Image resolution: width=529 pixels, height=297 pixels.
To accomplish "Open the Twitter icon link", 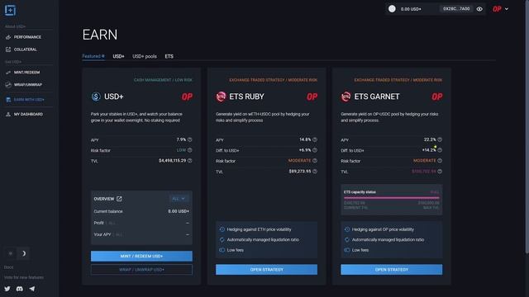I will tap(7, 289).
